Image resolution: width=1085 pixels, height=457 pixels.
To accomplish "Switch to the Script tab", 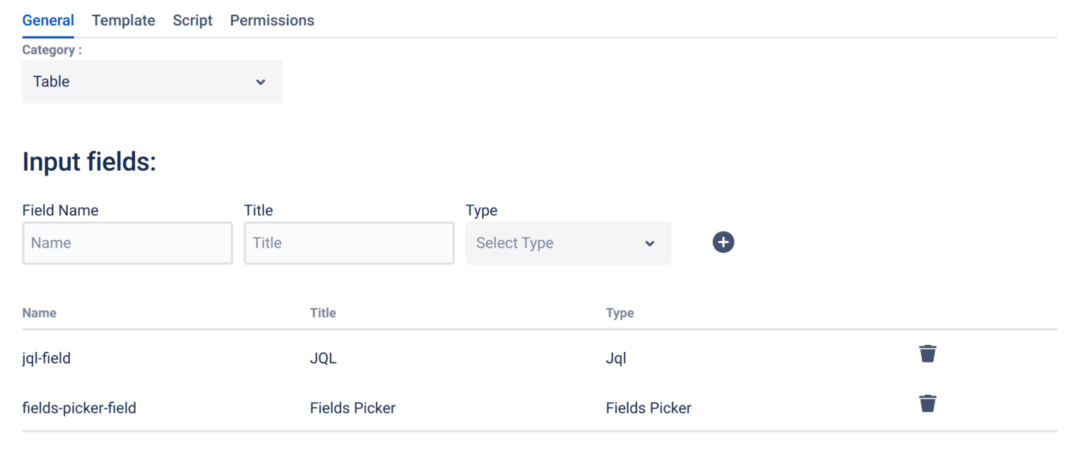I will [192, 20].
